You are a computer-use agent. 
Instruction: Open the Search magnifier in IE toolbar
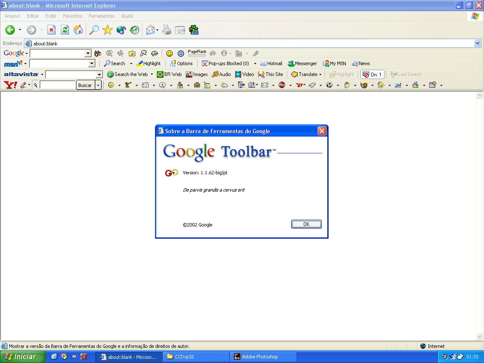[x=94, y=30]
